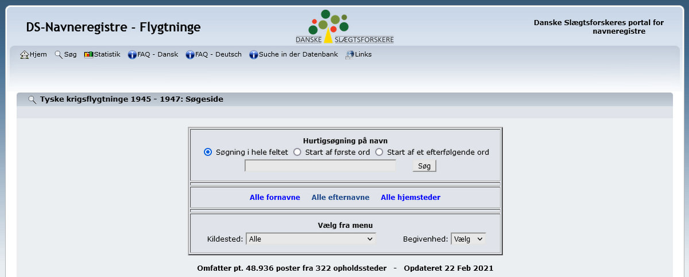The image size is (689, 277).
Task: Click the 'Opdateret 22 Feb 2021' text
Action: pyautogui.click(x=448, y=268)
